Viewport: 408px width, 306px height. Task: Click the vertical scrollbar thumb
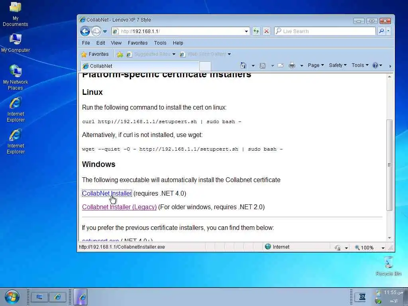[389, 165]
